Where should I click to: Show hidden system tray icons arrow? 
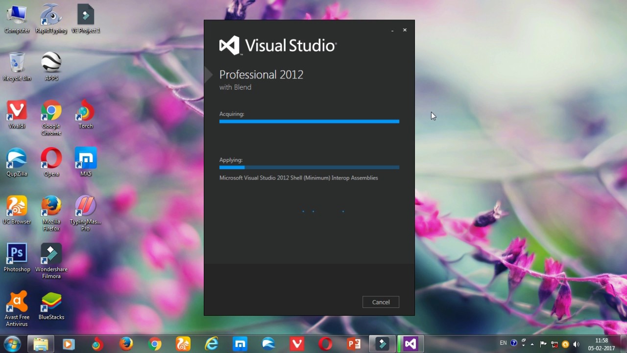click(x=532, y=344)
